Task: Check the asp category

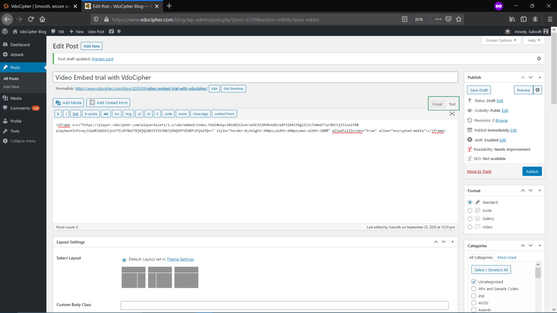Action: (474, 296)
